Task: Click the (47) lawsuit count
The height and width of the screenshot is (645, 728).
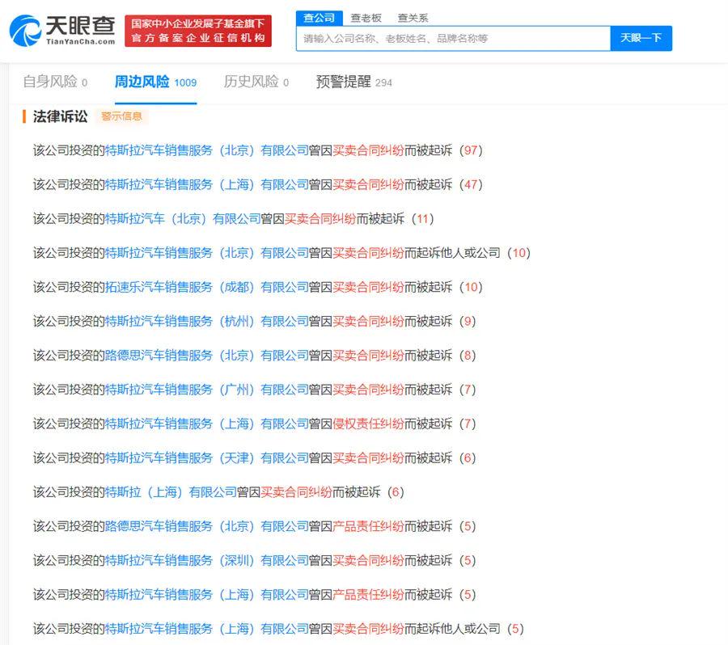Action: pos(471,184)
